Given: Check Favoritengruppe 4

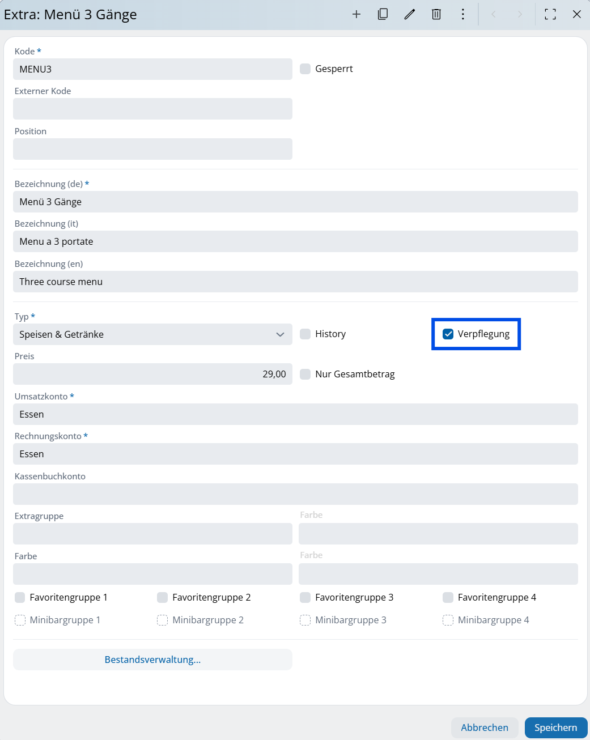Looking at the screenshot, I should click(x=448, y=597).
